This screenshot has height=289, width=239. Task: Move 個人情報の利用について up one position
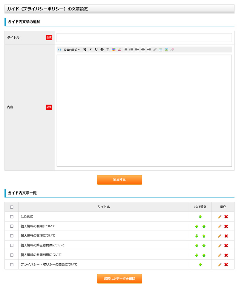204,226
